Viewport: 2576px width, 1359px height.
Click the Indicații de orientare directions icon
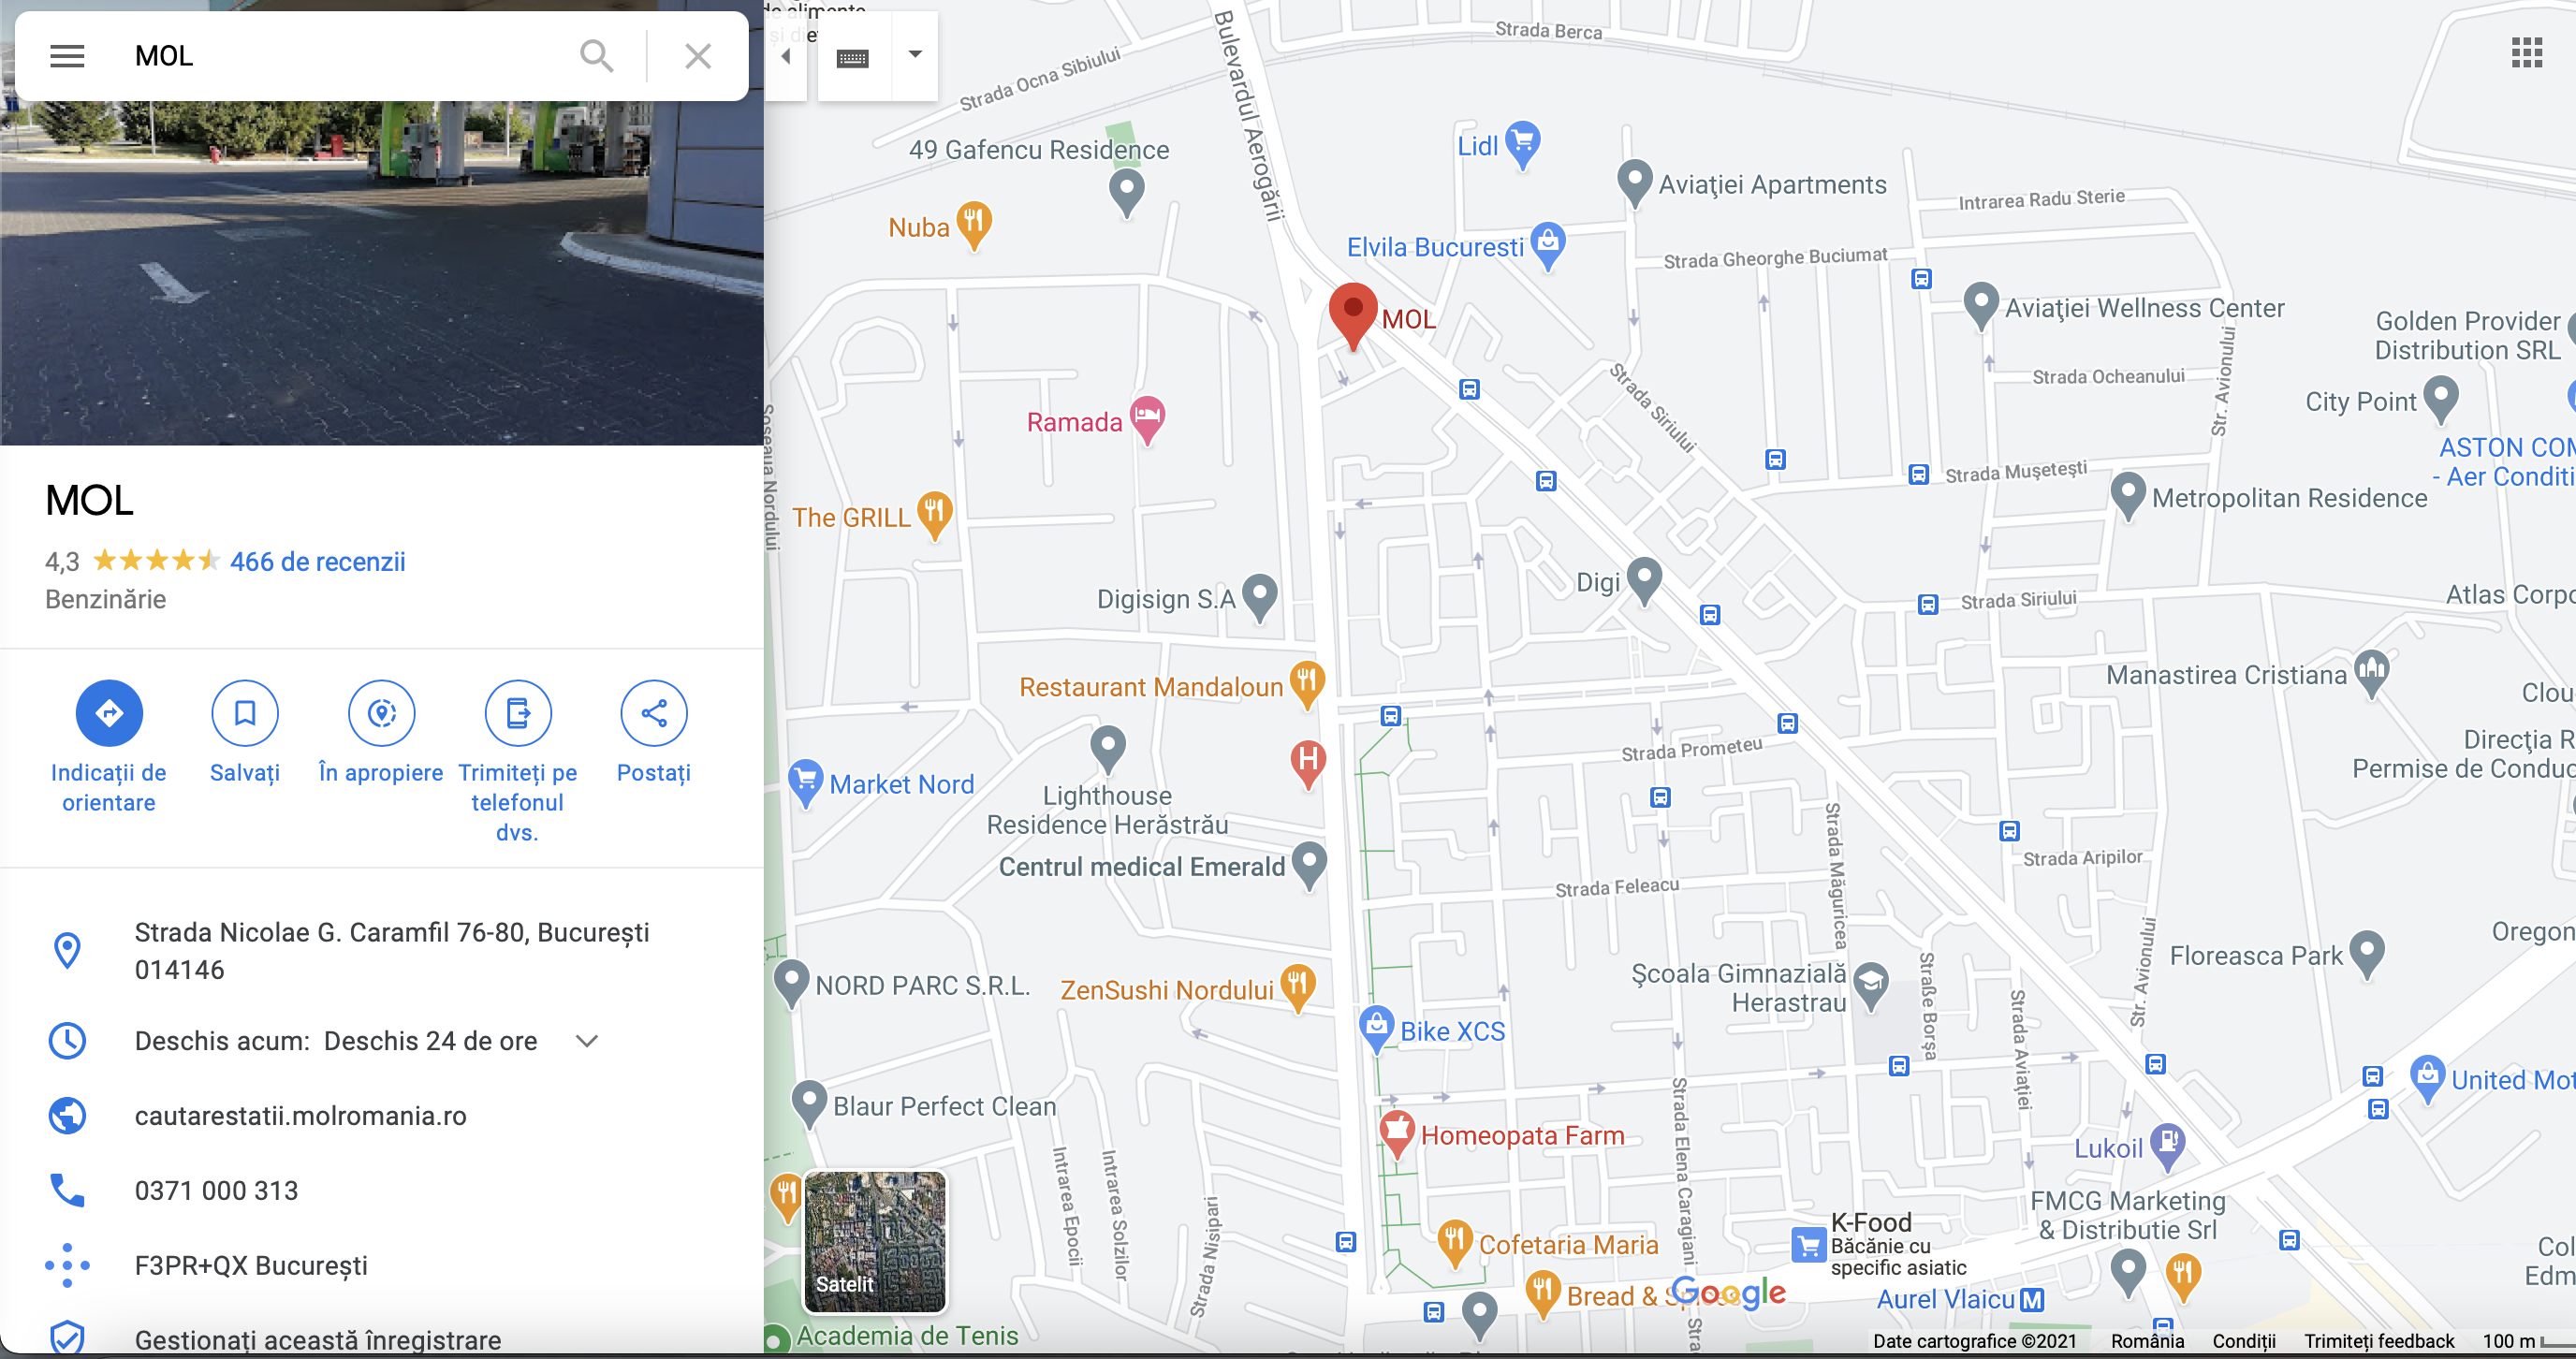(109, 713)
